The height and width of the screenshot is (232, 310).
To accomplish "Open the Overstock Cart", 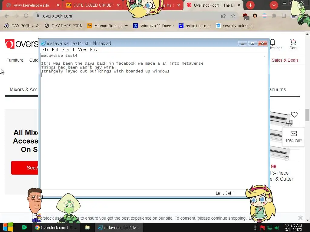I will tap(293, 44).
